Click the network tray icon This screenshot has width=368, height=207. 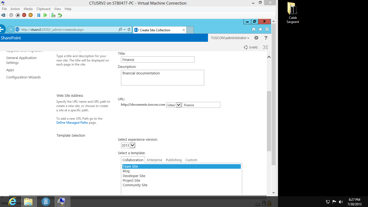click(x=328, y=202)
